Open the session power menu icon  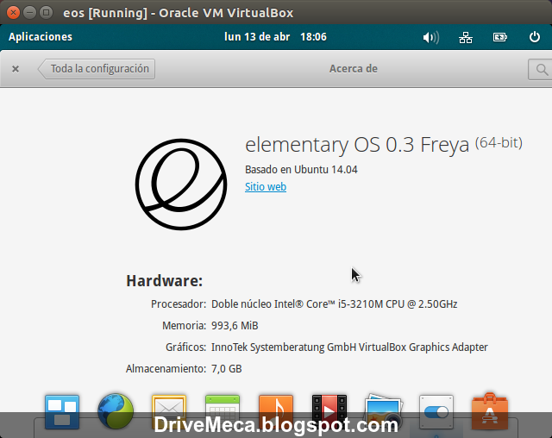pos(535,37)
